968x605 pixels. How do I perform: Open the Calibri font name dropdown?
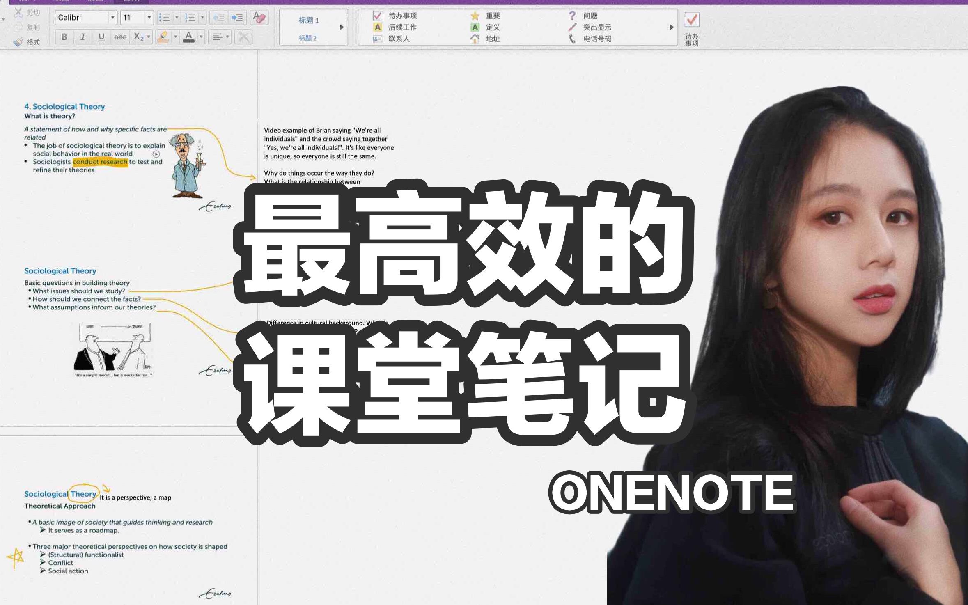pos(112,18)
